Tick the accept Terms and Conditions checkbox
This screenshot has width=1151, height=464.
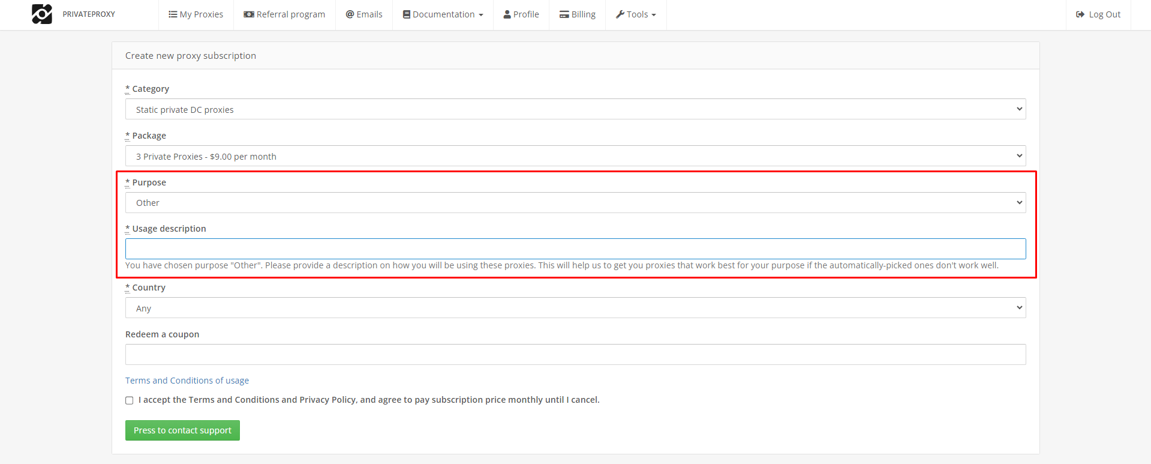[129, 400]
